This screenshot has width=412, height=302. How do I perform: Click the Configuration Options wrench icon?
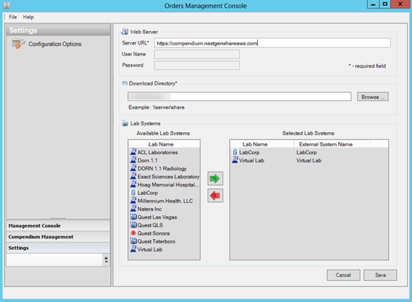[x=18, y=44]
